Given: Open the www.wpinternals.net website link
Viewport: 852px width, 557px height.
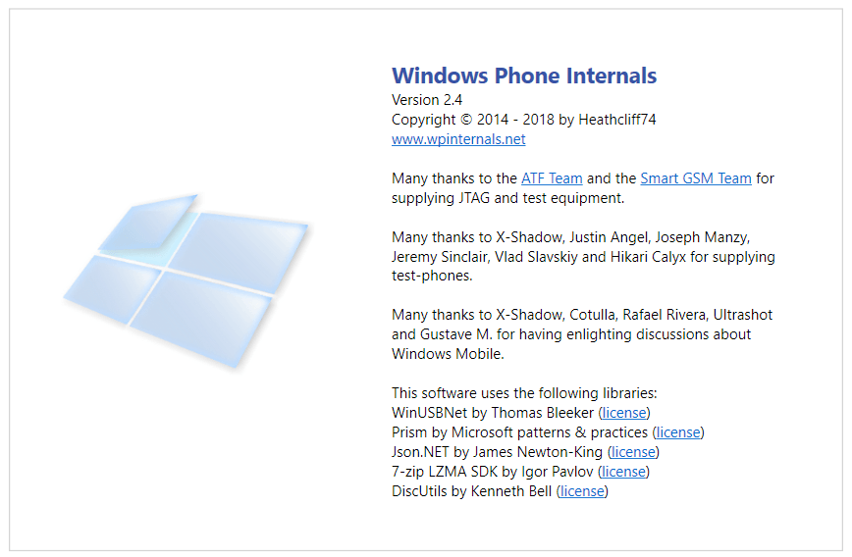Looking at the screenshot, I should click(x=458, y=139).
